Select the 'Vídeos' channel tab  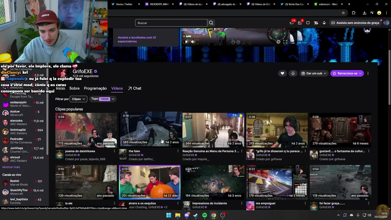(117, 88)
